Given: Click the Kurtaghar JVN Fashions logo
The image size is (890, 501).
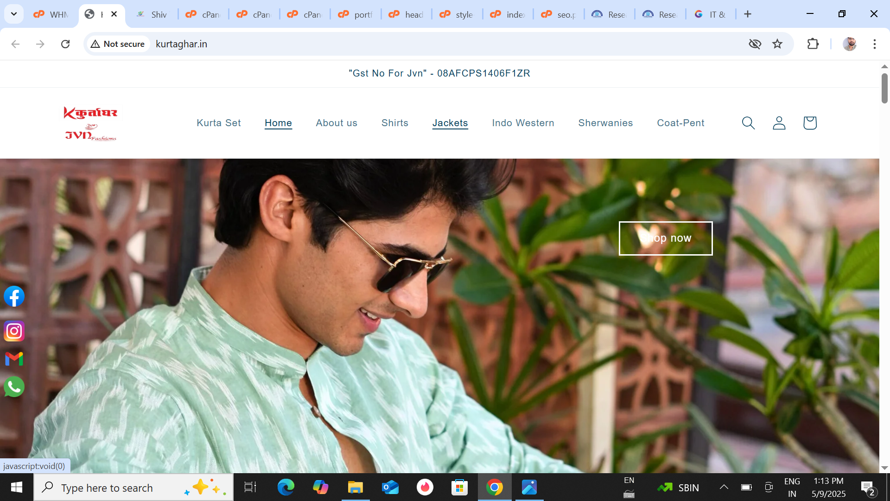Looking at the screenshot, I should pos(90,123).
